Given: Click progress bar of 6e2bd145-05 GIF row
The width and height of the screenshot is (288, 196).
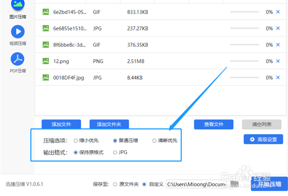Looking at the screenshot, I should click(244, 12).
